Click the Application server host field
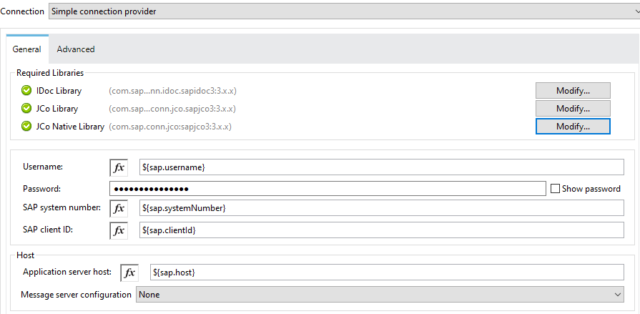Image resolution: width=640 pixels, height=314 pixels. (x=386, y=273)
